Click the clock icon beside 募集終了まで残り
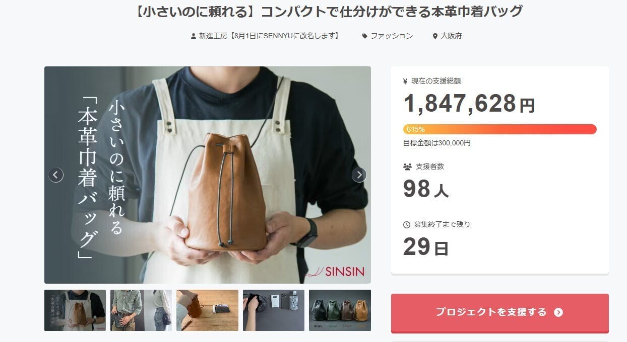This screenshot has height=342, width=627. [x=407, y=225]
